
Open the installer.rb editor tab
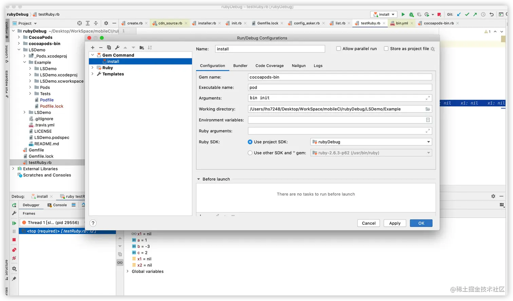[x=207, y=23]
